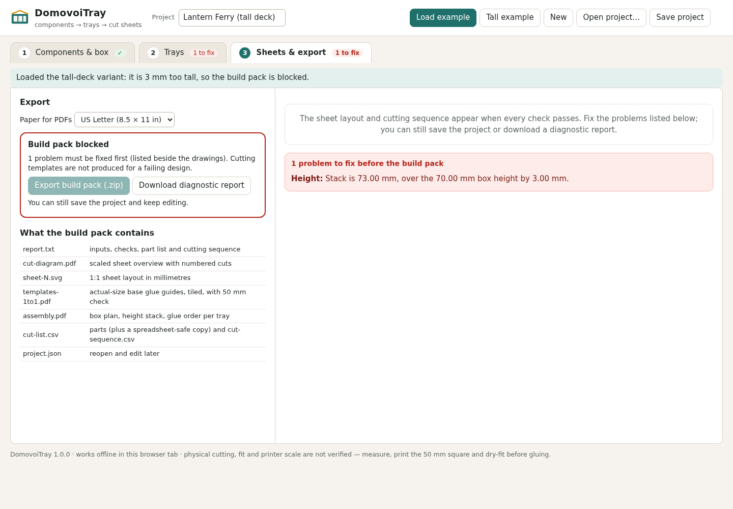Click 'Build pack blocked' heading
Screen dimensions: 733x509
coord(68,145)
